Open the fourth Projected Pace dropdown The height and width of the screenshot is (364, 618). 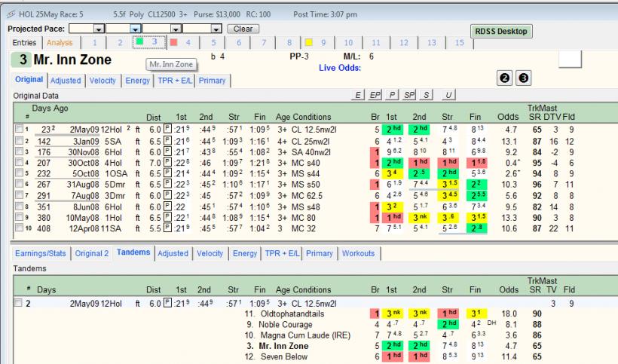tap(216, 29)
